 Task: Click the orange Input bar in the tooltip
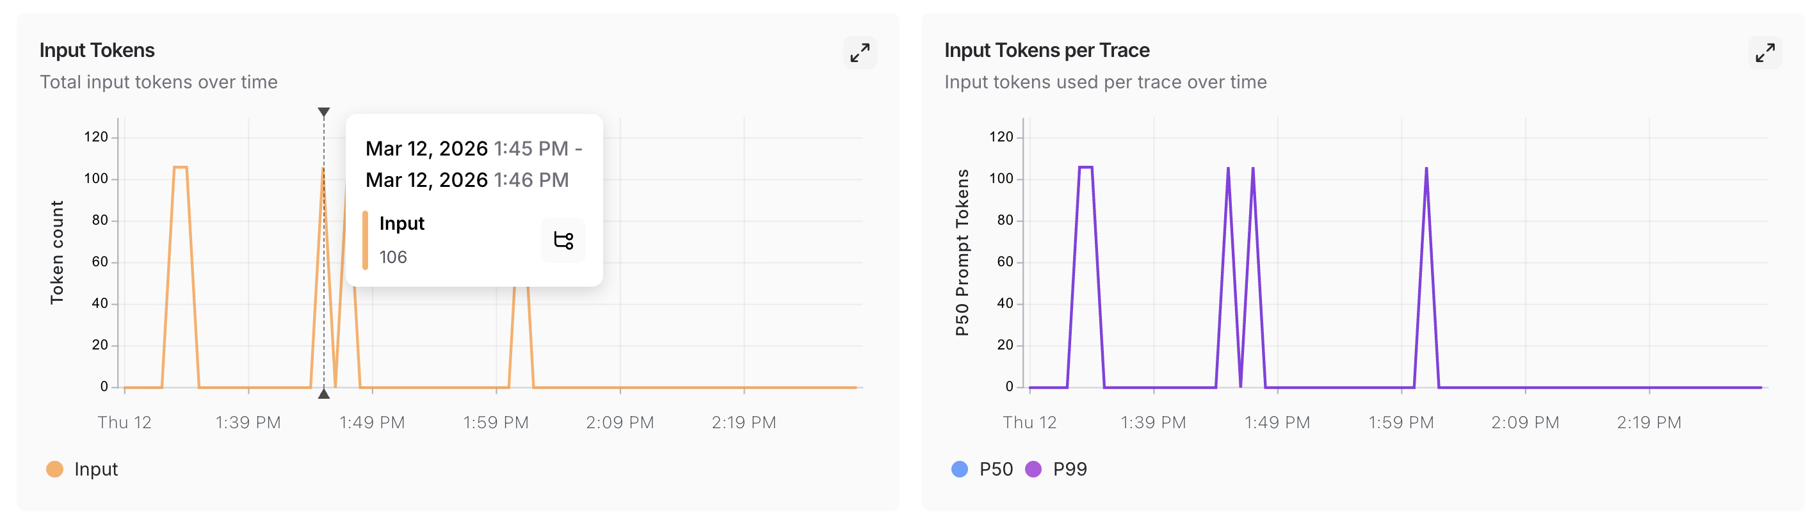(366, 241)
